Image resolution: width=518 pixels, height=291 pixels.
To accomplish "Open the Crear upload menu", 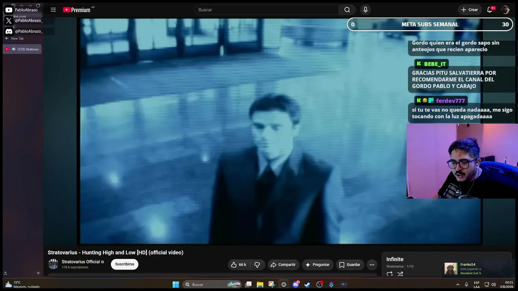I will point(469,10).
